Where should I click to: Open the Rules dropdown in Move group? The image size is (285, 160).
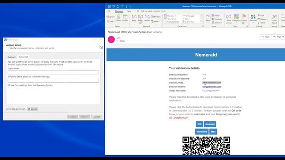click(x=216, y=16)
